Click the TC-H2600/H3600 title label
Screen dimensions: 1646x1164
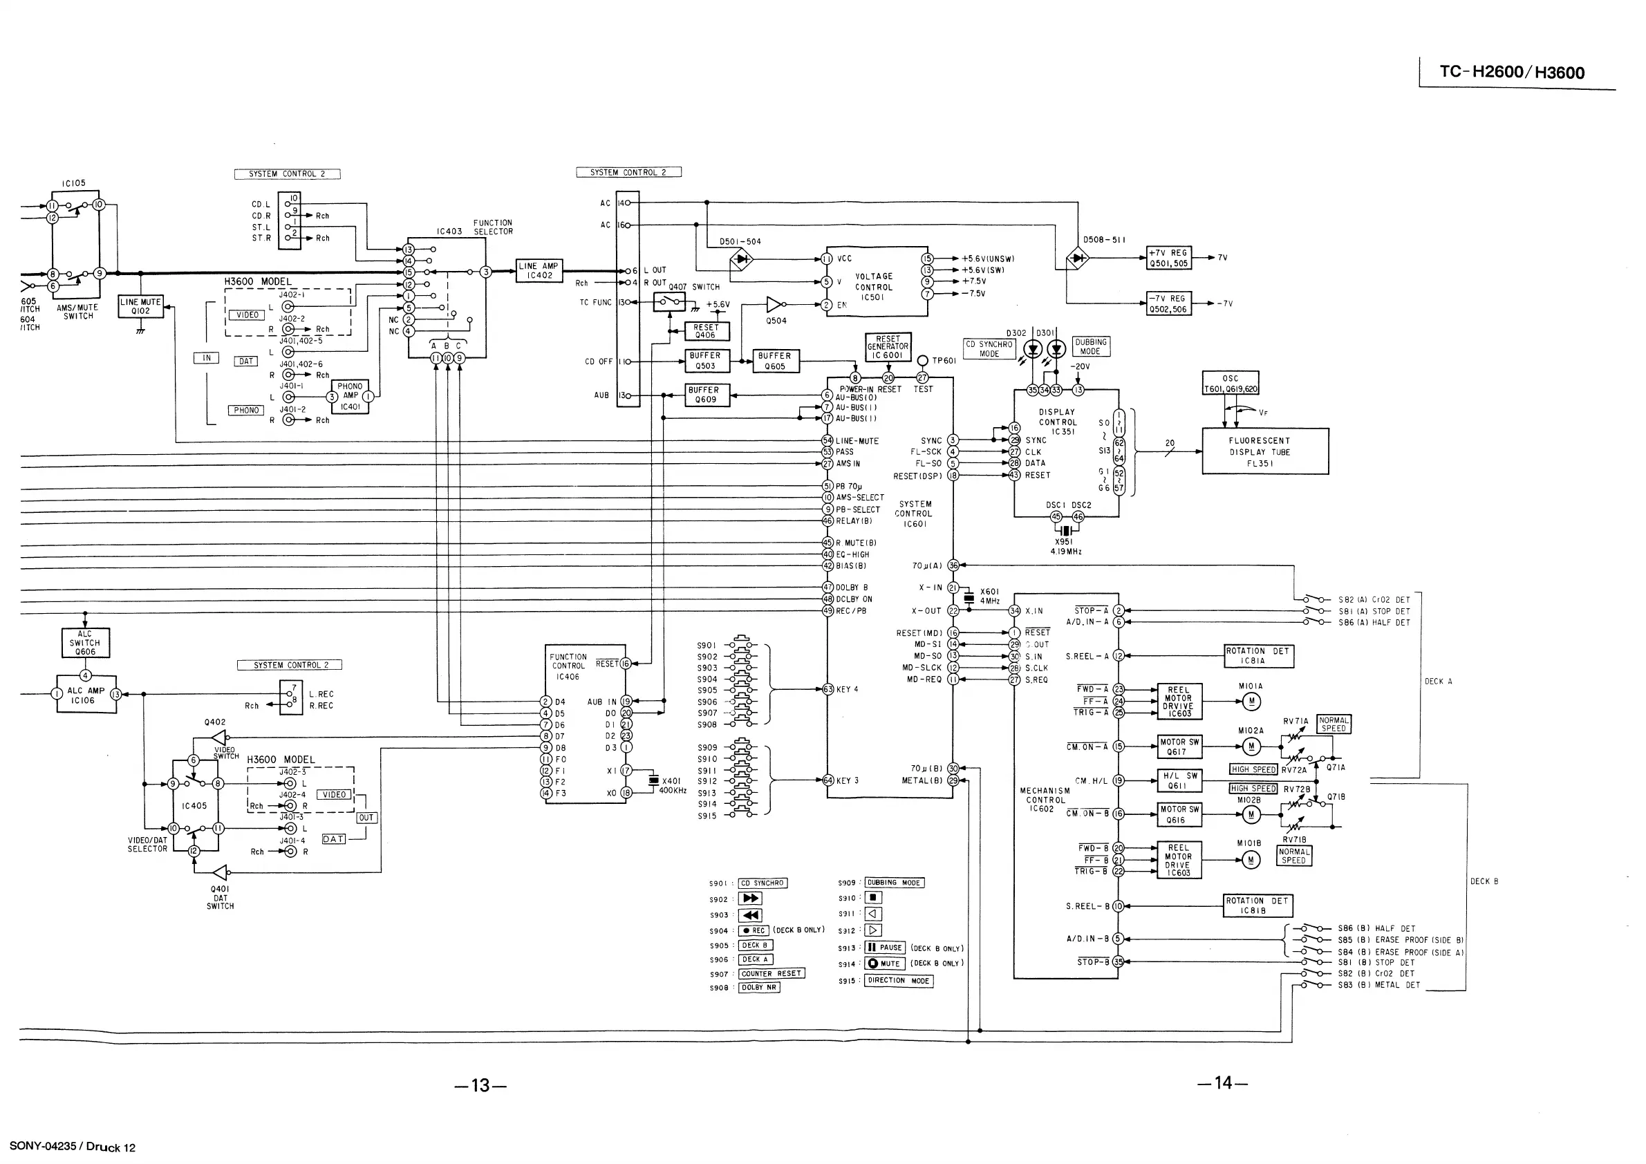[x=1512, y=73]
